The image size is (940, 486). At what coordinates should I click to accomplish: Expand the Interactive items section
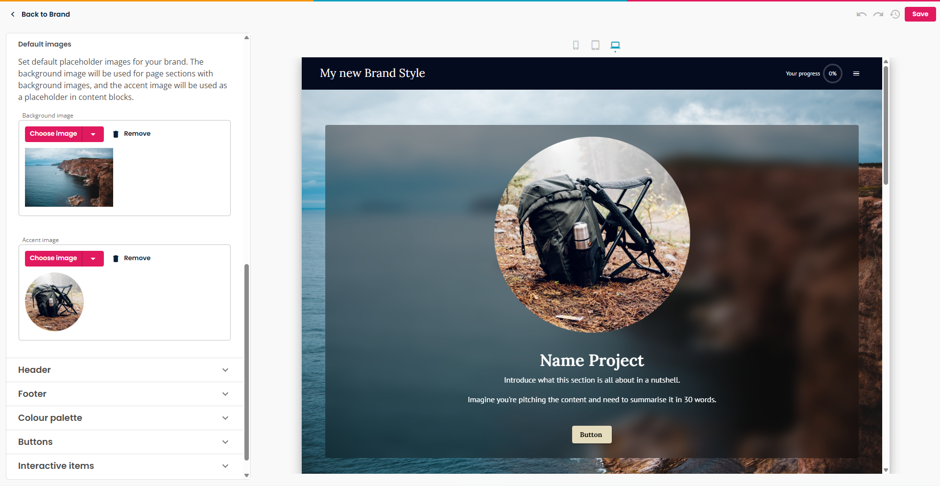tap(124, 466)
